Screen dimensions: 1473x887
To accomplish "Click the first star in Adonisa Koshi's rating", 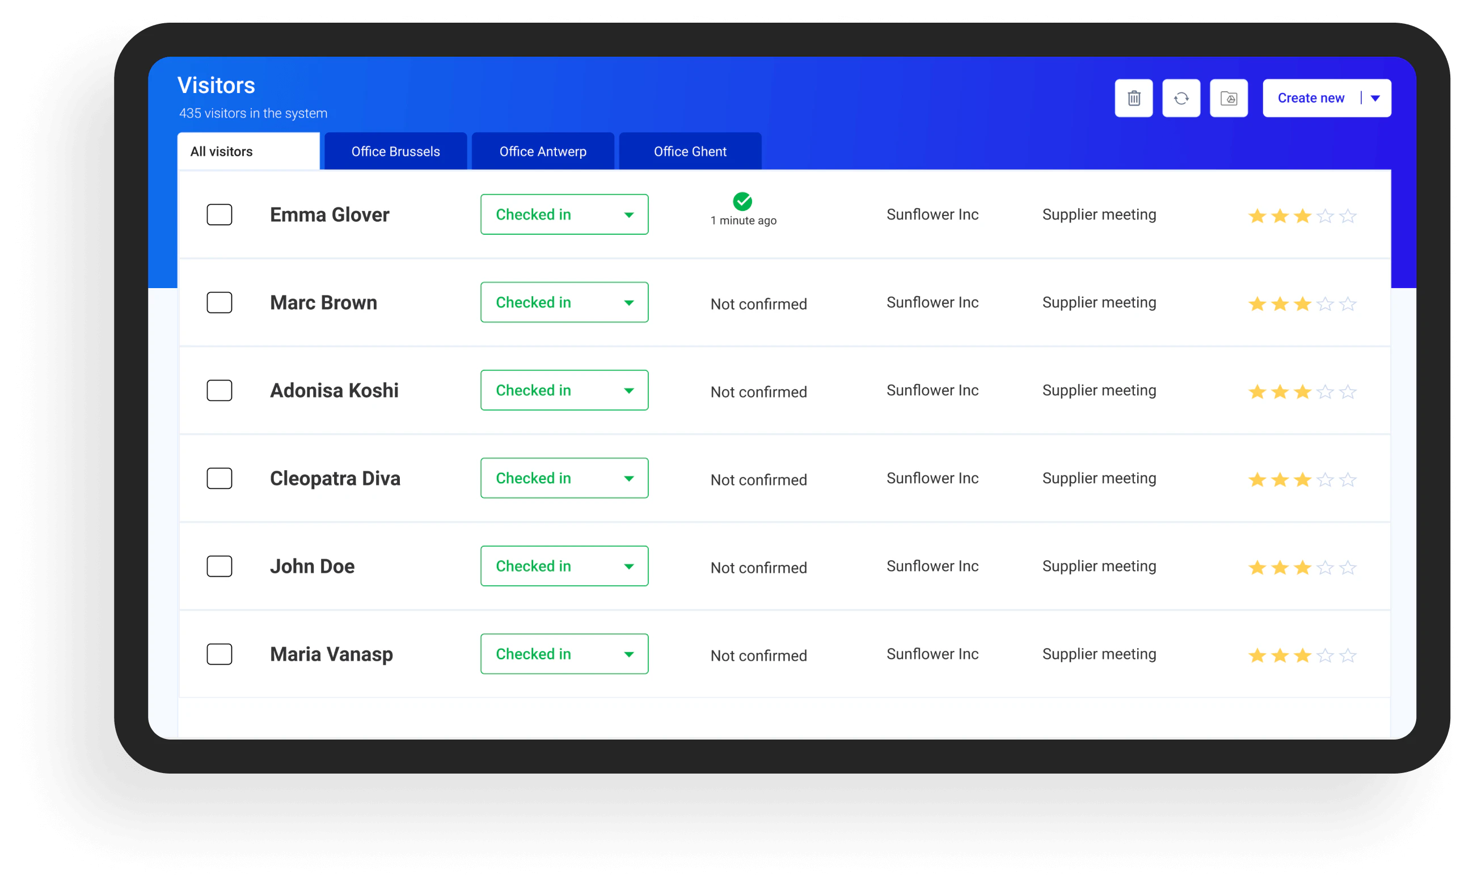I will pos(1257,391).
